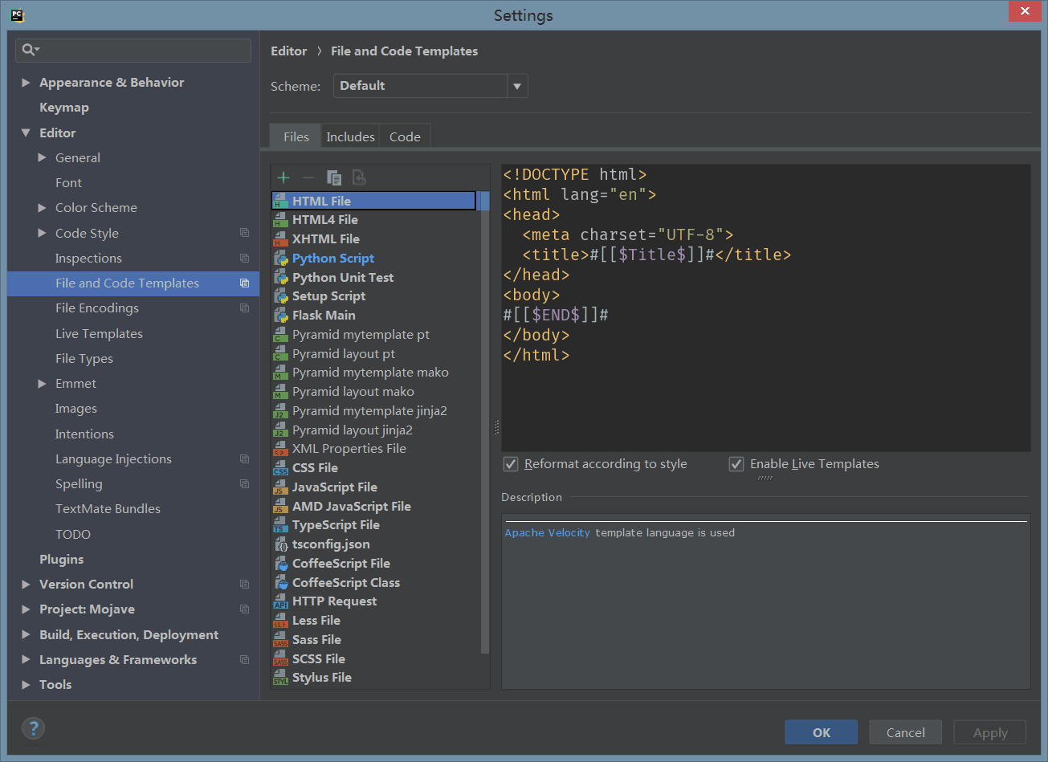Click the help question mark icon

[x=33, y=728]
